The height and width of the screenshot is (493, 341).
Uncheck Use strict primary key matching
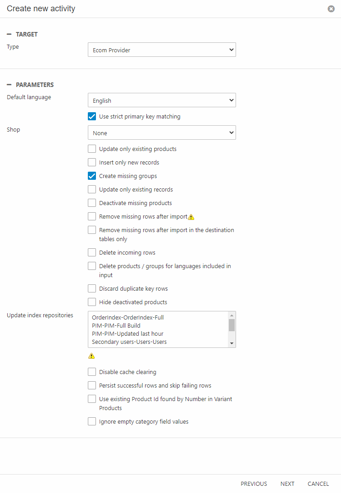click(x=92, y=117)
